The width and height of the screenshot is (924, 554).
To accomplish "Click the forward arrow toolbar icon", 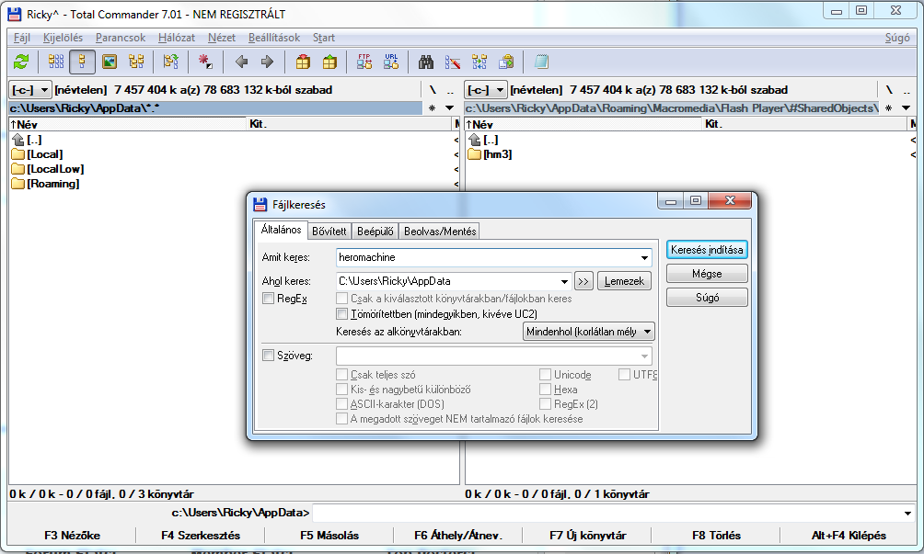I will pos(267,62).
